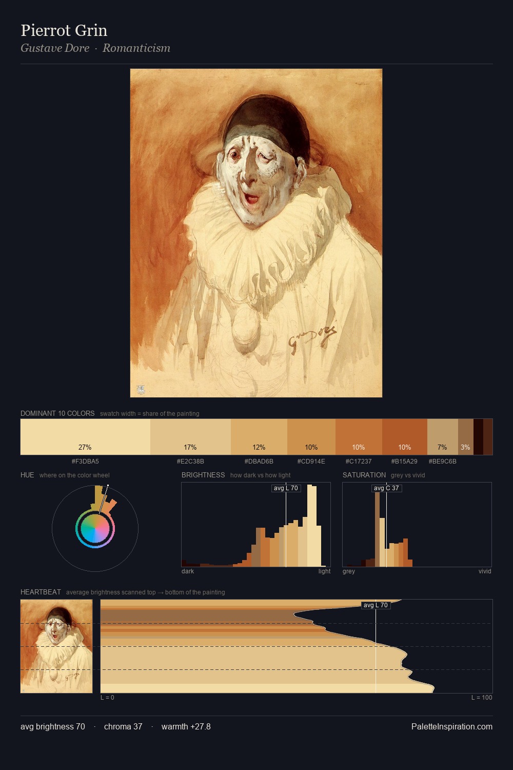Click the 'avg L 70' marker in Heartbeat chart
Image resolution: width=513 pixels, height=770 pixels.
tap(376, 605)
